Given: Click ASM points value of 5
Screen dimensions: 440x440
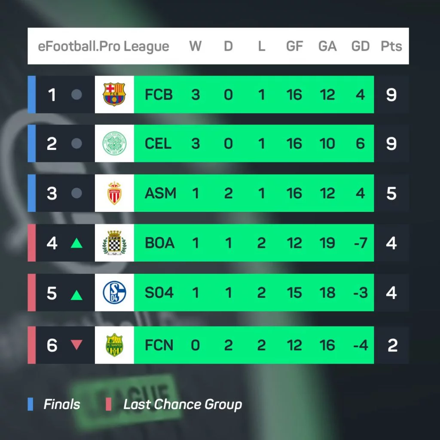Looking at the screenshot, I should pos(391,193).
